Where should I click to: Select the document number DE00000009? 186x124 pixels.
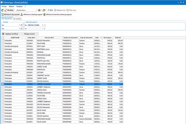[71, 67]
